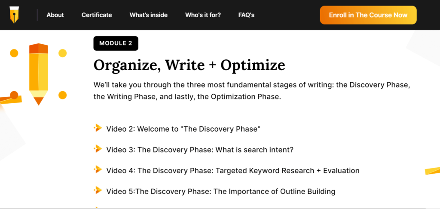The image size is (440, 209).
Task: Click the pen nib logo icon
Action: point(14,15)
